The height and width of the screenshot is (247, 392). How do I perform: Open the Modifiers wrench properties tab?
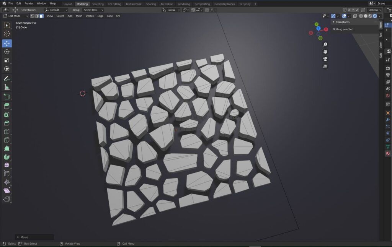[388, 120]
